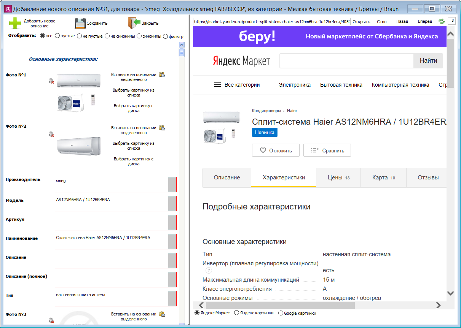Click left arrow of horizontal browser scrollbar
Viewport: 461px width, 328px height.
pos(201,305)
